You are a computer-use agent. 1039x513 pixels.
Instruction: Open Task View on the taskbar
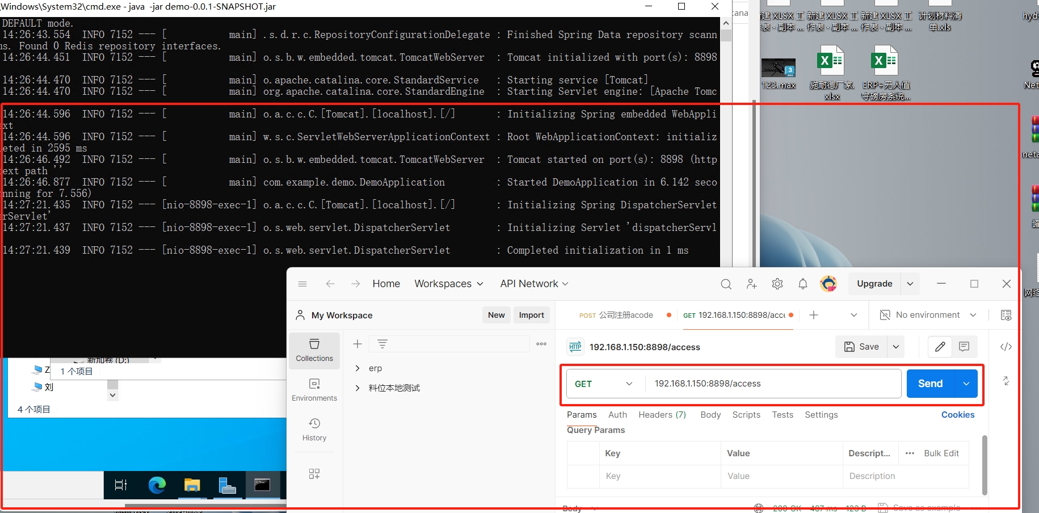pyautogui.click(x=121, y=485)
